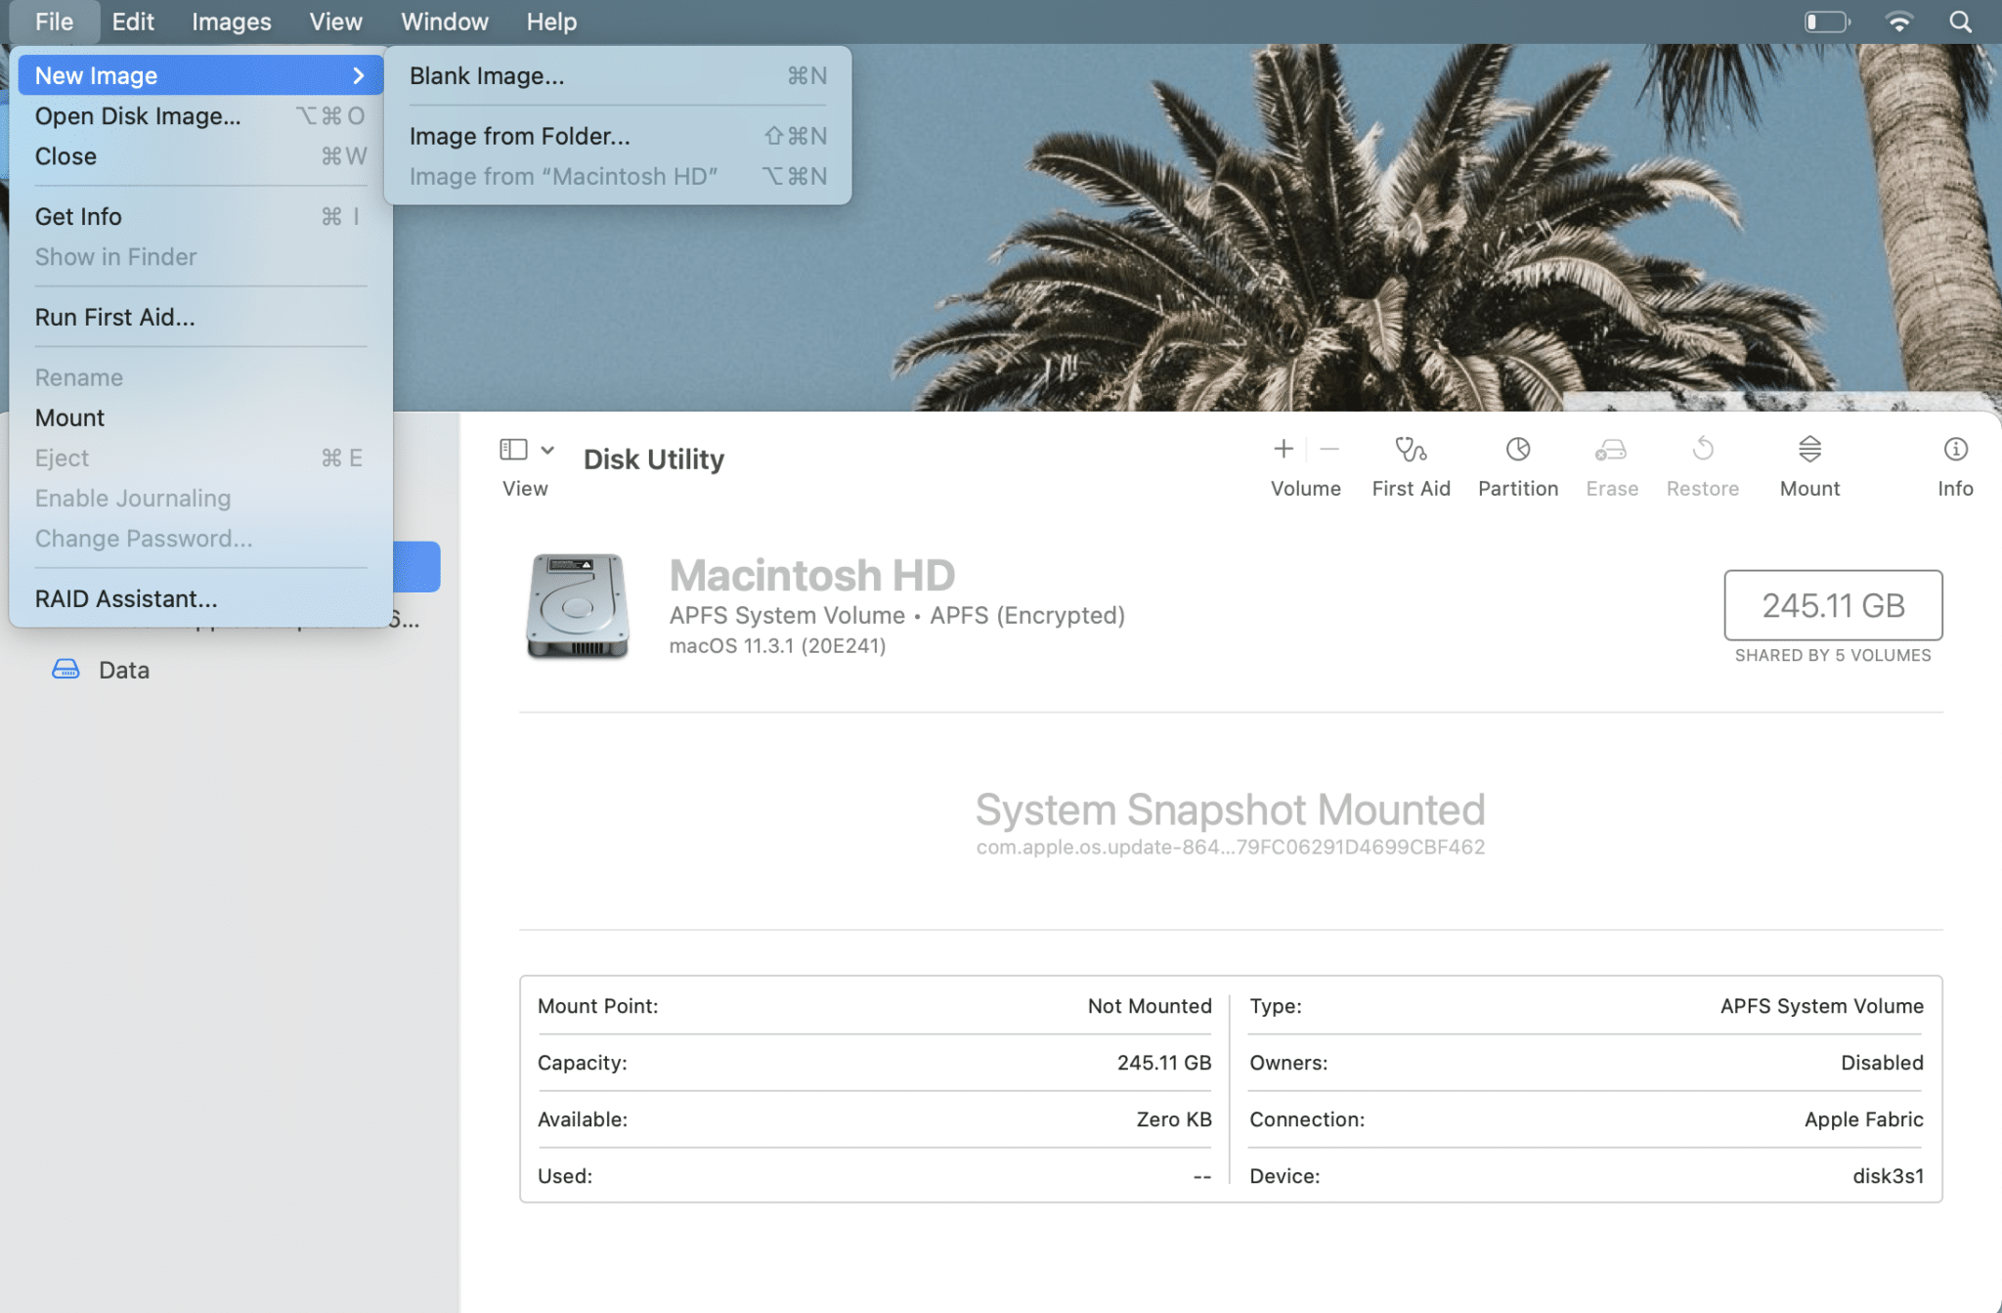Click the First Aid stethoscope icon
Screen dimensions: 2002x1313
click(1410, 450)
